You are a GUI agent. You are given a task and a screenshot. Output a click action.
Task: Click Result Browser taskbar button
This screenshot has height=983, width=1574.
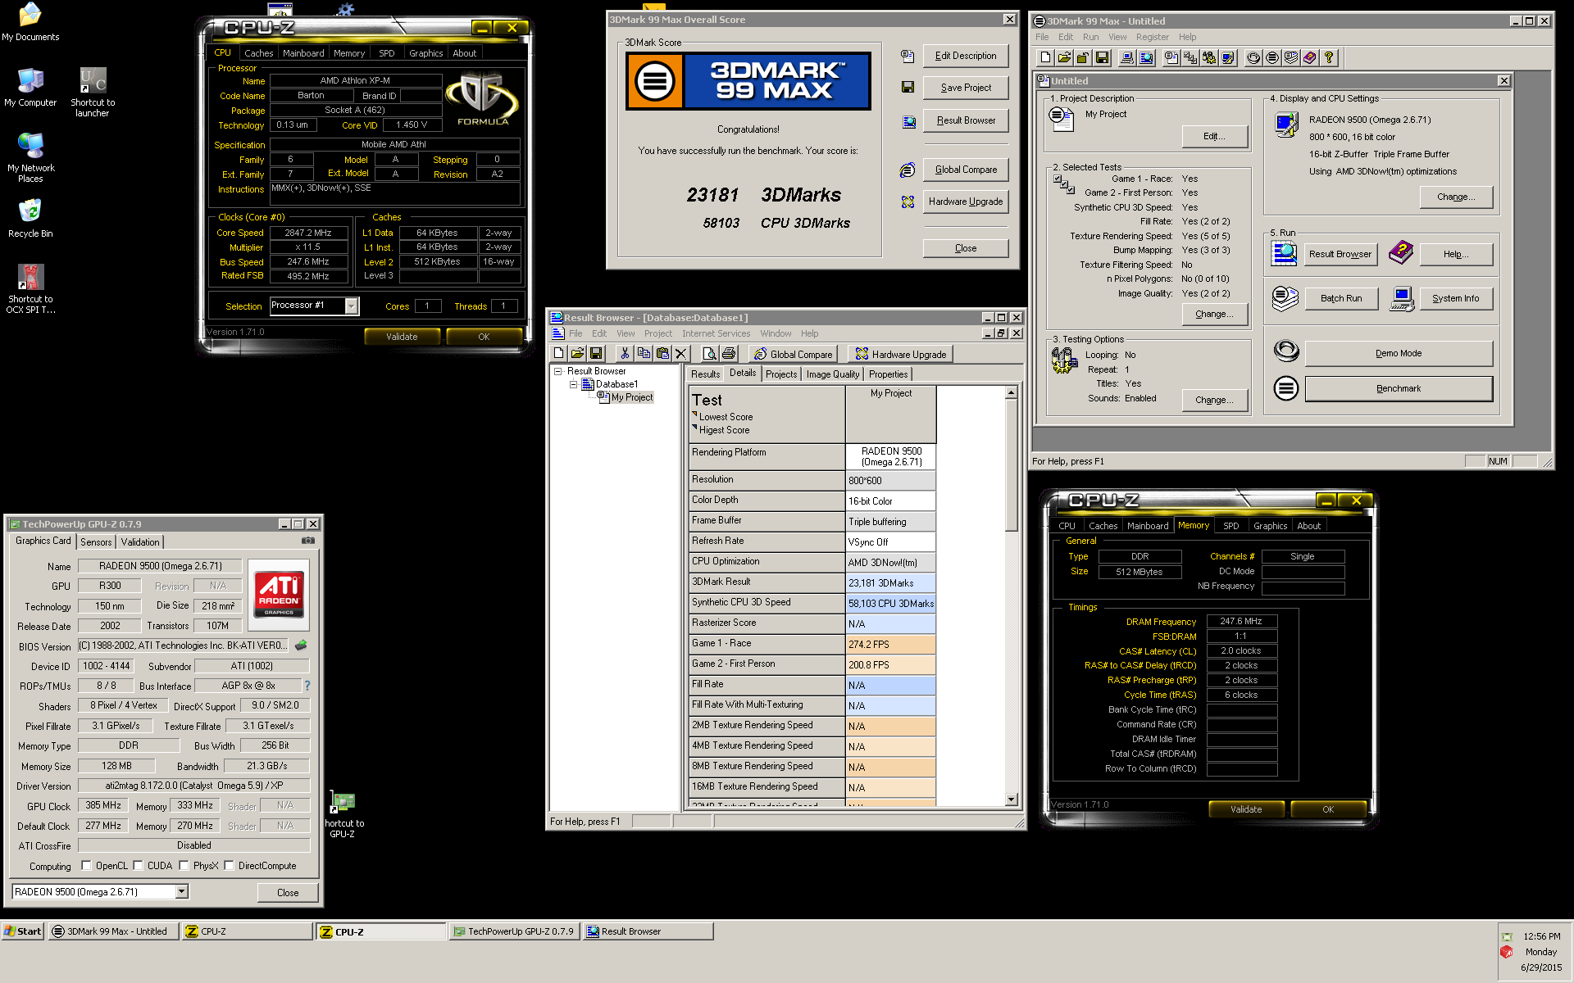648,931
